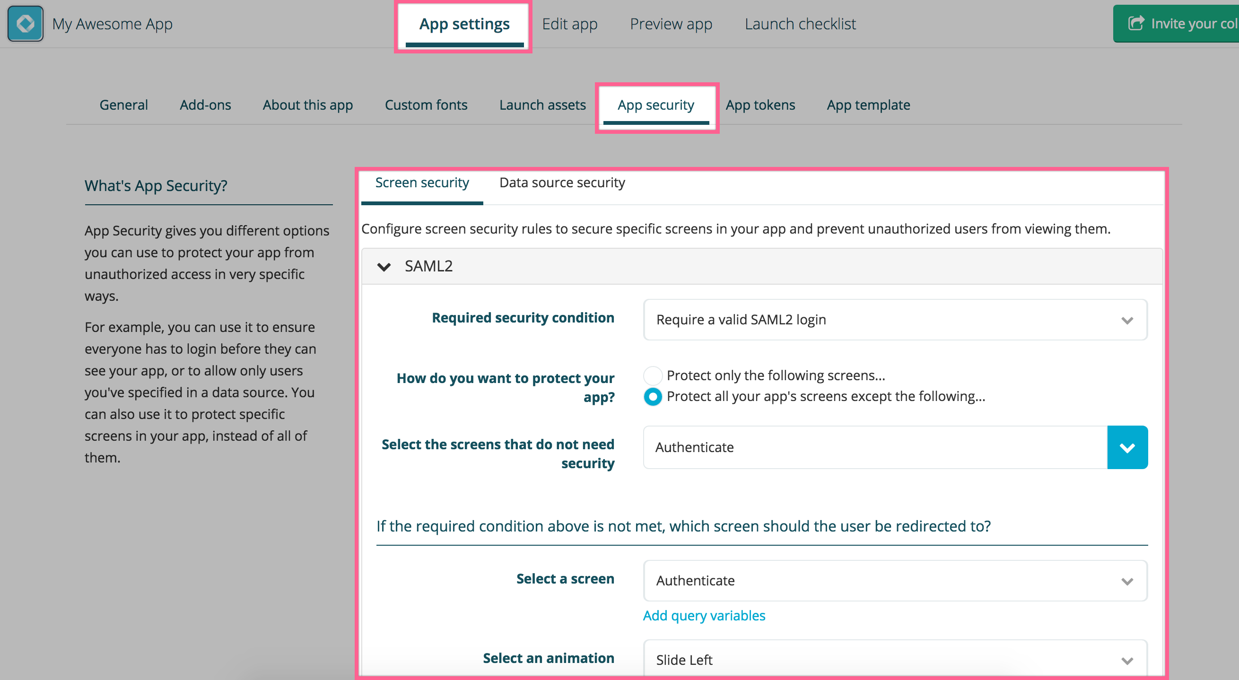Go to the Edit app tab
Image resolution: width=1239 pixels, height=680 pixels.
tap(569, 24)
